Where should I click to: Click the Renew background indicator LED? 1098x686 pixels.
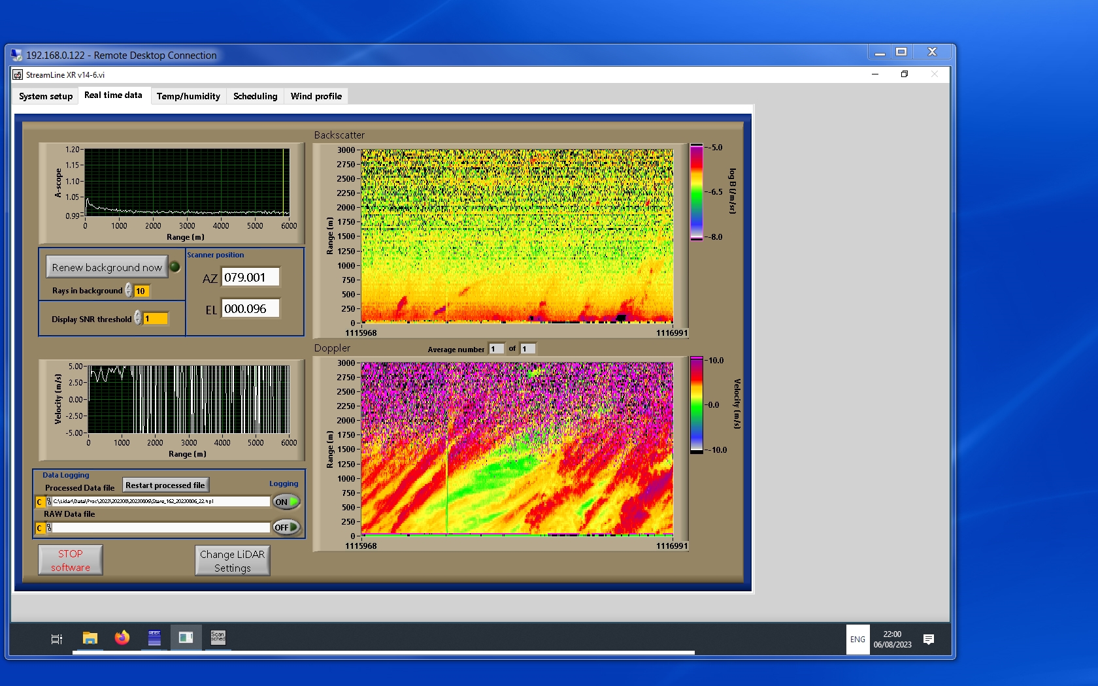tap(175, 267)
